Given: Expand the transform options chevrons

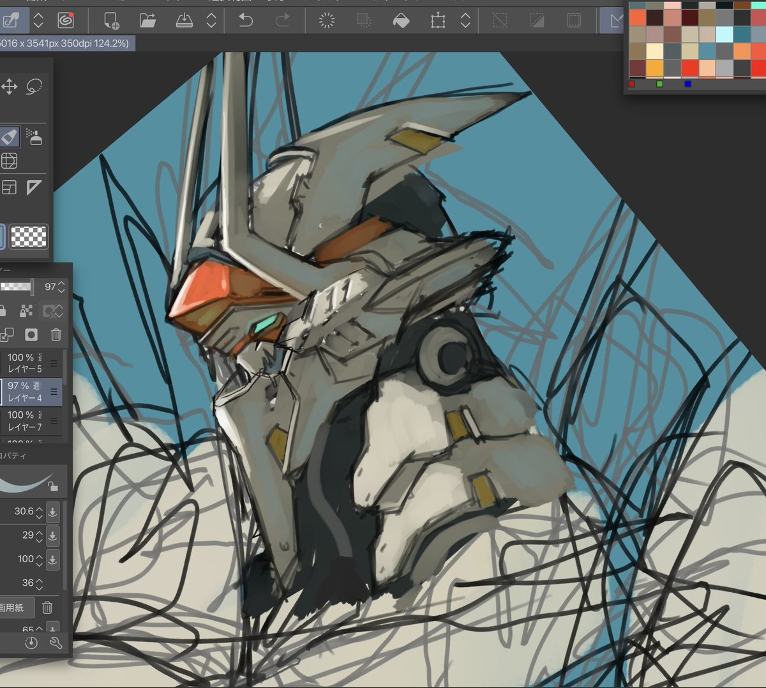Looking at the screenshot, I should (465, 20).
